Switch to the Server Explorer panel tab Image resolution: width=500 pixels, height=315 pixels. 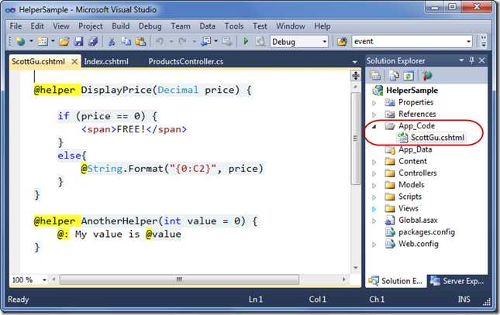point(457,281)
